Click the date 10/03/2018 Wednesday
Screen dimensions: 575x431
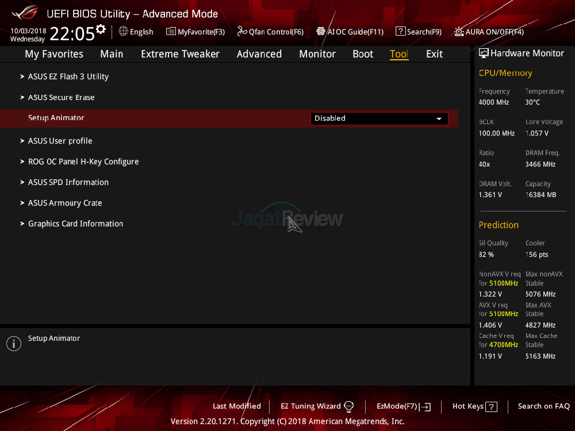point(28,35)
